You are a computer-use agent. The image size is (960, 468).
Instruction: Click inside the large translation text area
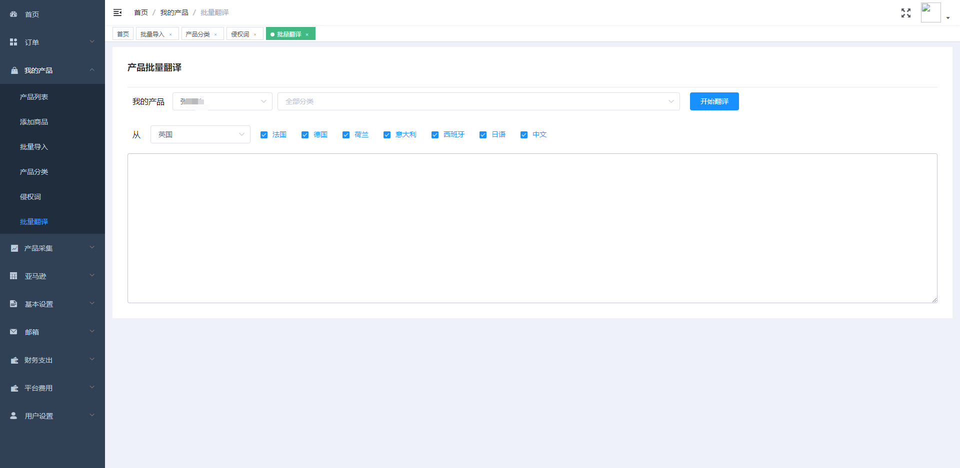tap(532, 228)
